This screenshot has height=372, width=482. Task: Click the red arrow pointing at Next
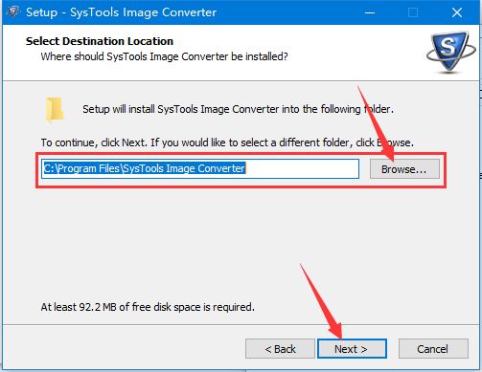click(x=322, y=301)
